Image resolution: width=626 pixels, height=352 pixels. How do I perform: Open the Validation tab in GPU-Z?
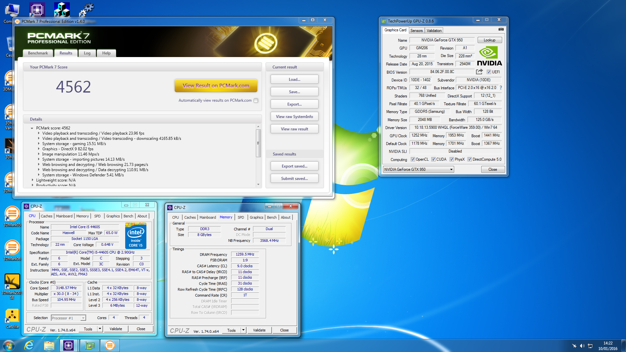point(434,31)
